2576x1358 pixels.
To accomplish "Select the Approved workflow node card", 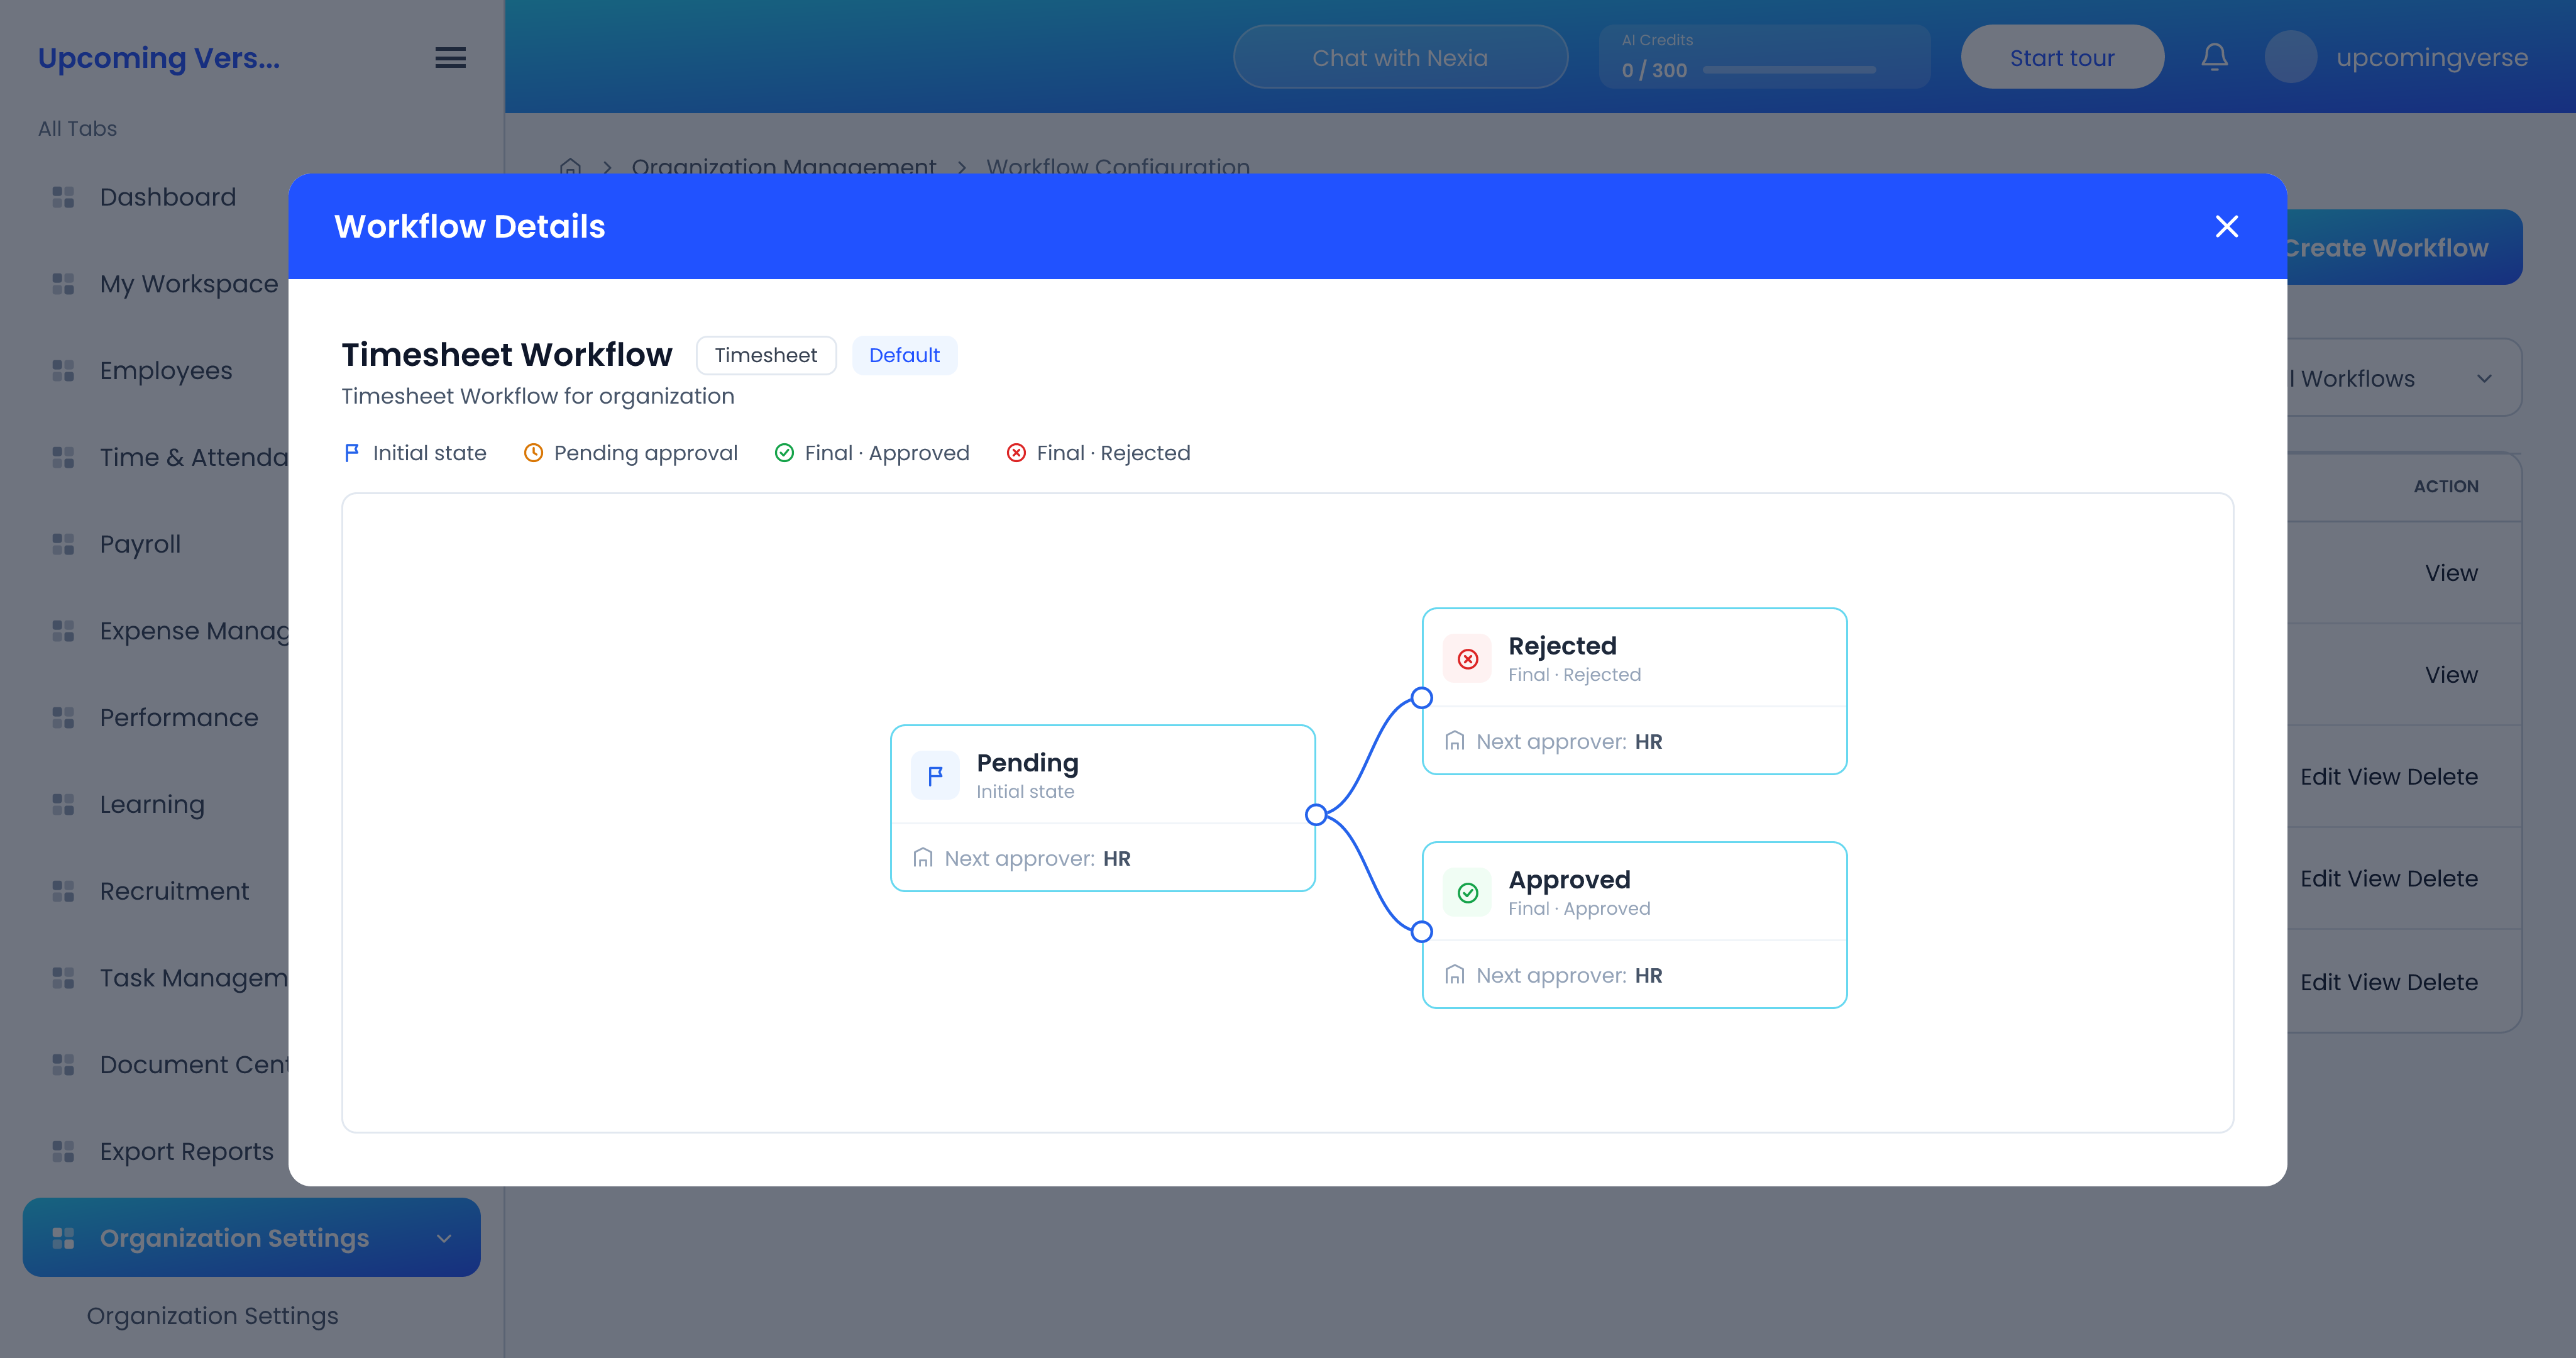I will pos(1634,925).
